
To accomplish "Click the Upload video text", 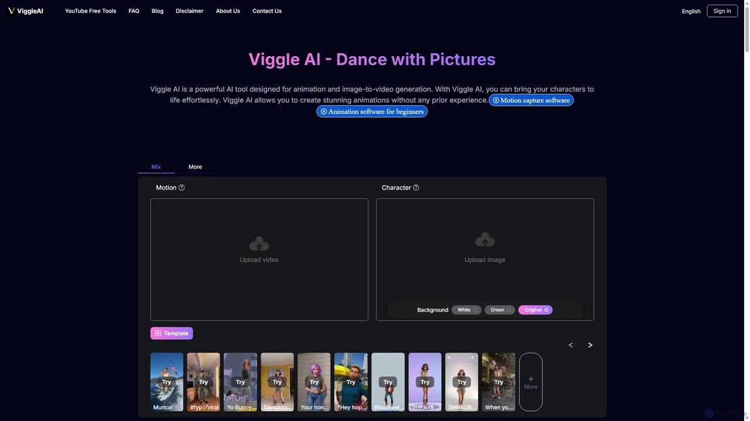I will [x=259, y=260].
